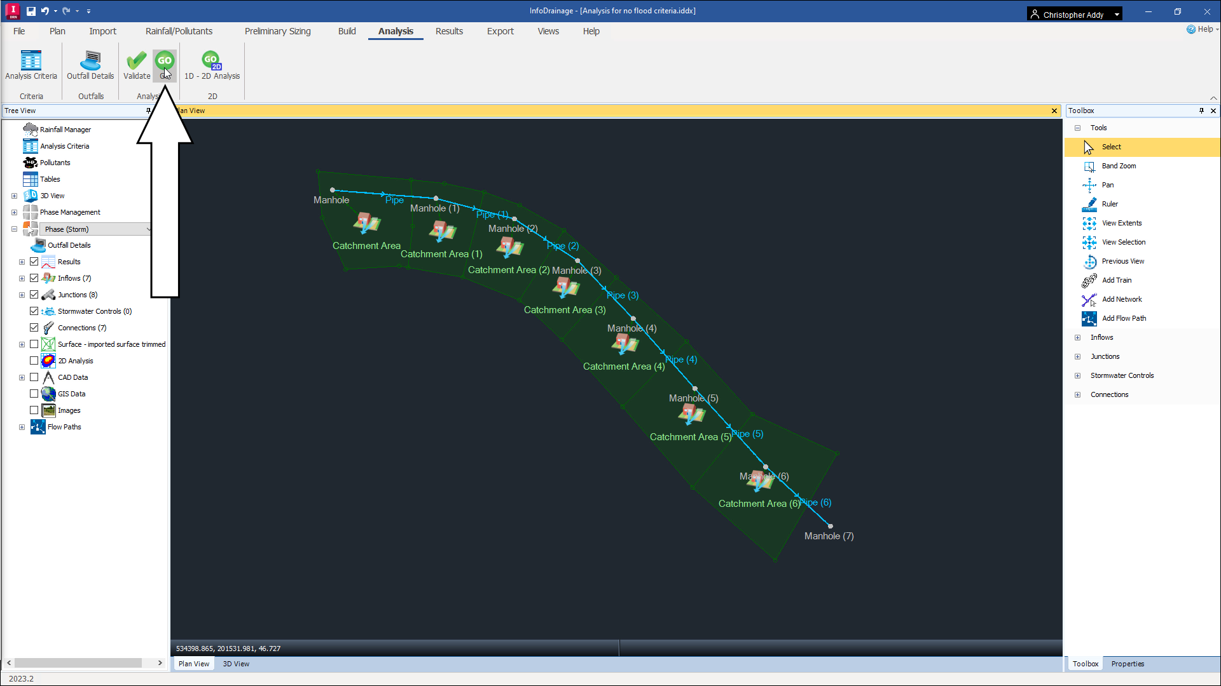Expand the Inflows toolbox section
This screenshot has width=1221, height=686.
pos(1078,337)
